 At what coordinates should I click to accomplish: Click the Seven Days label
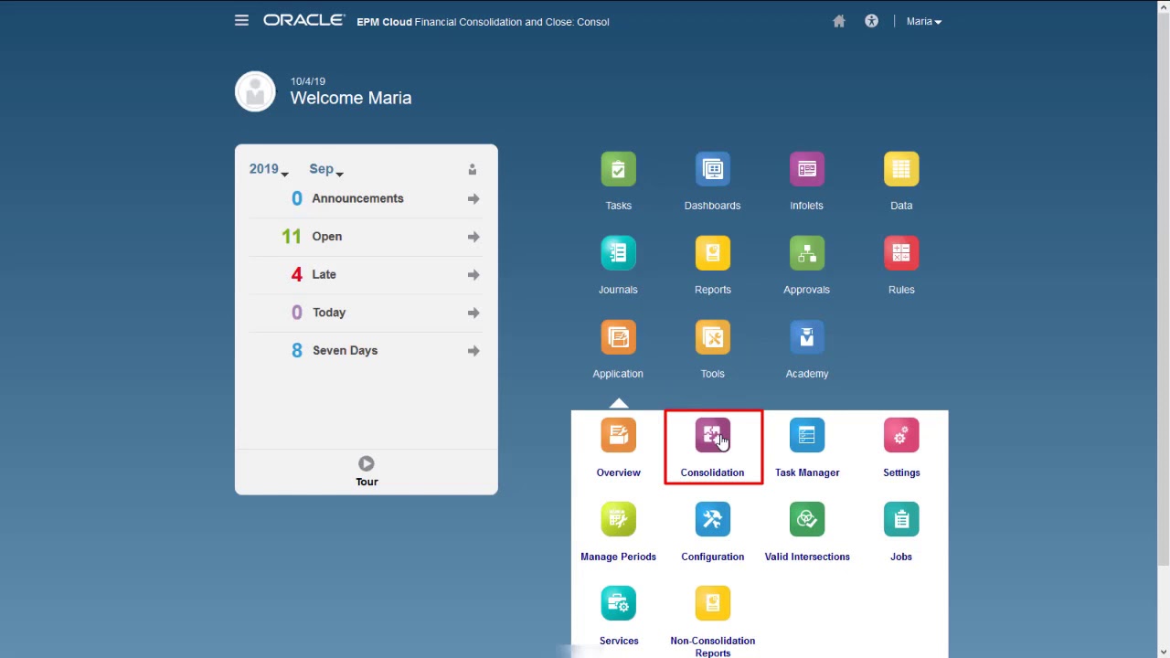pyautogui.click(x=345, y=350)
